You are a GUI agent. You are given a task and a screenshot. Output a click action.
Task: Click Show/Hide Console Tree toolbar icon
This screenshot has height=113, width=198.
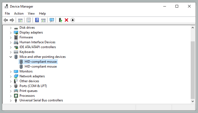(20, 20)
